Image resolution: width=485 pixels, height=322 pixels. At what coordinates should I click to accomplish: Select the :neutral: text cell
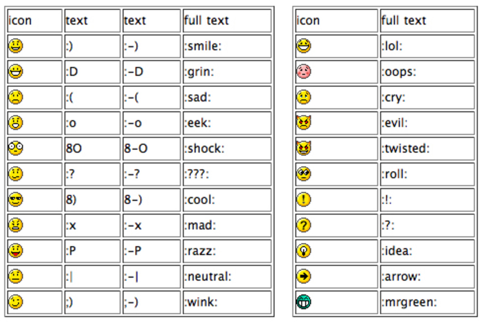[227, 276]
